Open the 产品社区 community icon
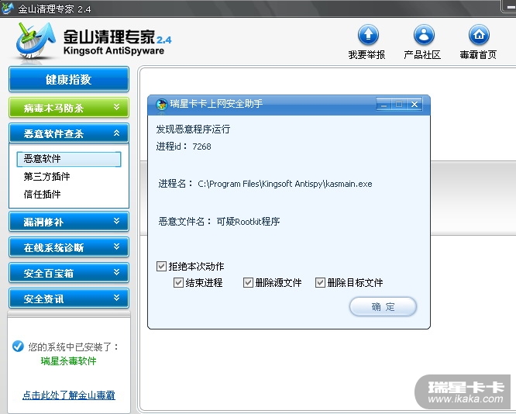 point(424,35)
